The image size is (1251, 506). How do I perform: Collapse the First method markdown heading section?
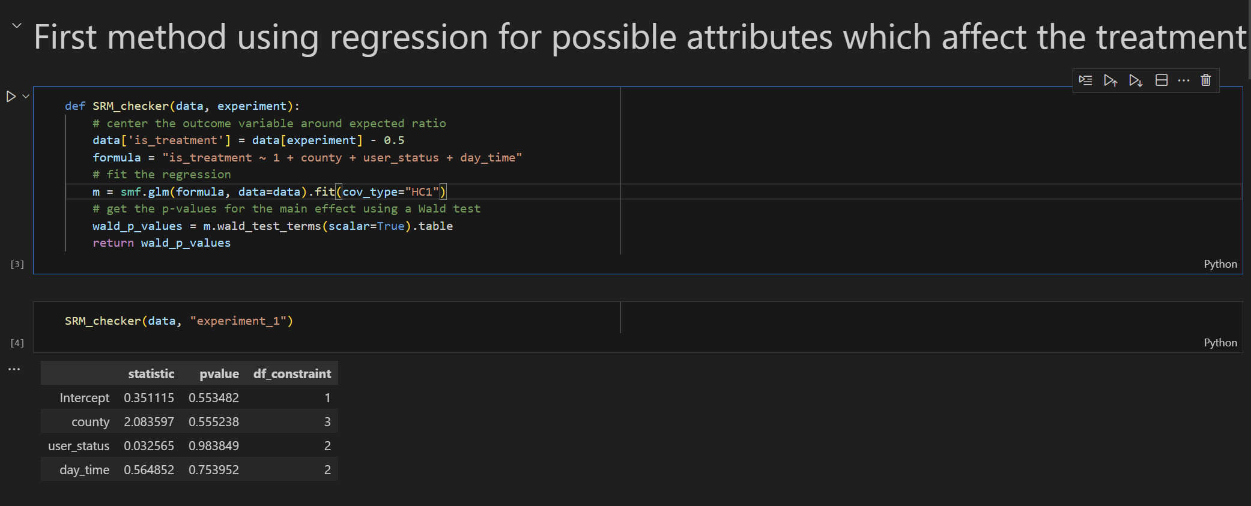[x=17, y=26]
